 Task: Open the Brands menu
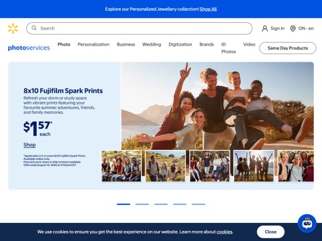[207, 44]
